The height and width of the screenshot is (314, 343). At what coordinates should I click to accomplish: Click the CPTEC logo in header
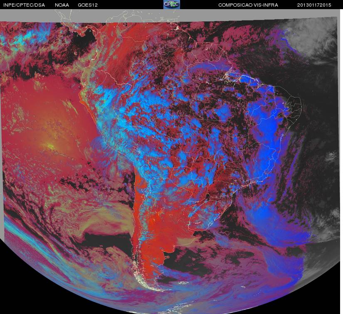pyautogui.click(x=172, y=5)
